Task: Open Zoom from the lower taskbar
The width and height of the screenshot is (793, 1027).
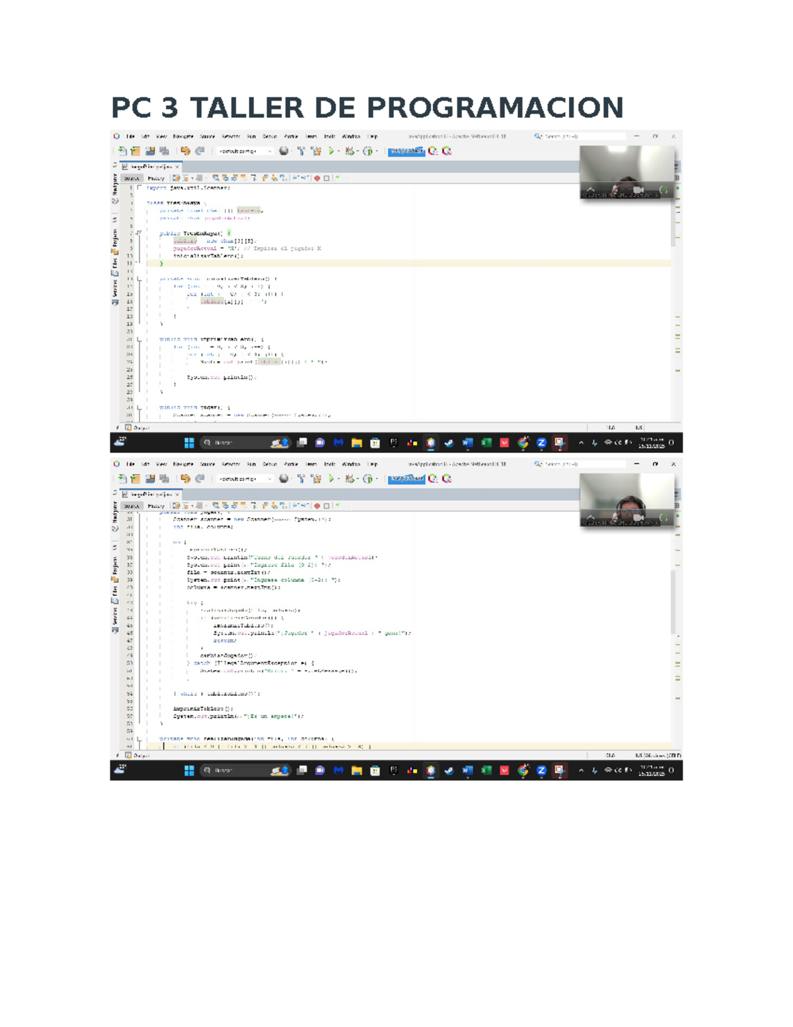Action: [541, 770]
